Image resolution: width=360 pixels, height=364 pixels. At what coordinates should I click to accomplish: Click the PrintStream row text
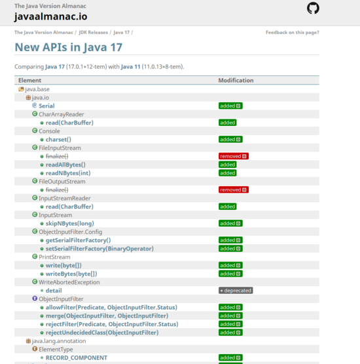(54, 257)
